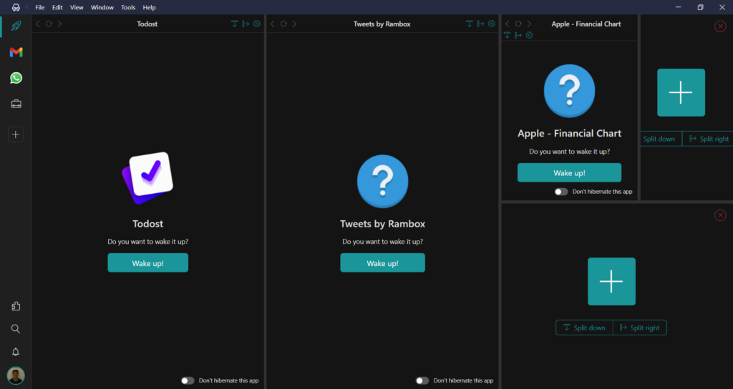Screen dimensions: 733x389
Task: Open Tweets by Rambox settings gear
Action: point(491,24)
